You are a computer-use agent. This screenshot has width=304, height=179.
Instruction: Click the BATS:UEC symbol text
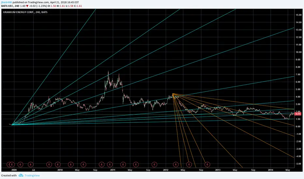pos(8,6)
